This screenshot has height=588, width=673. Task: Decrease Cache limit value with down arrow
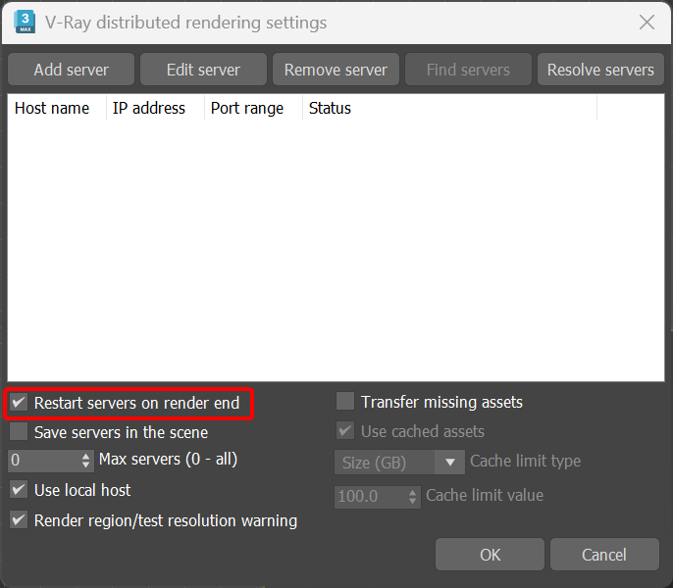tap(412, 502)
